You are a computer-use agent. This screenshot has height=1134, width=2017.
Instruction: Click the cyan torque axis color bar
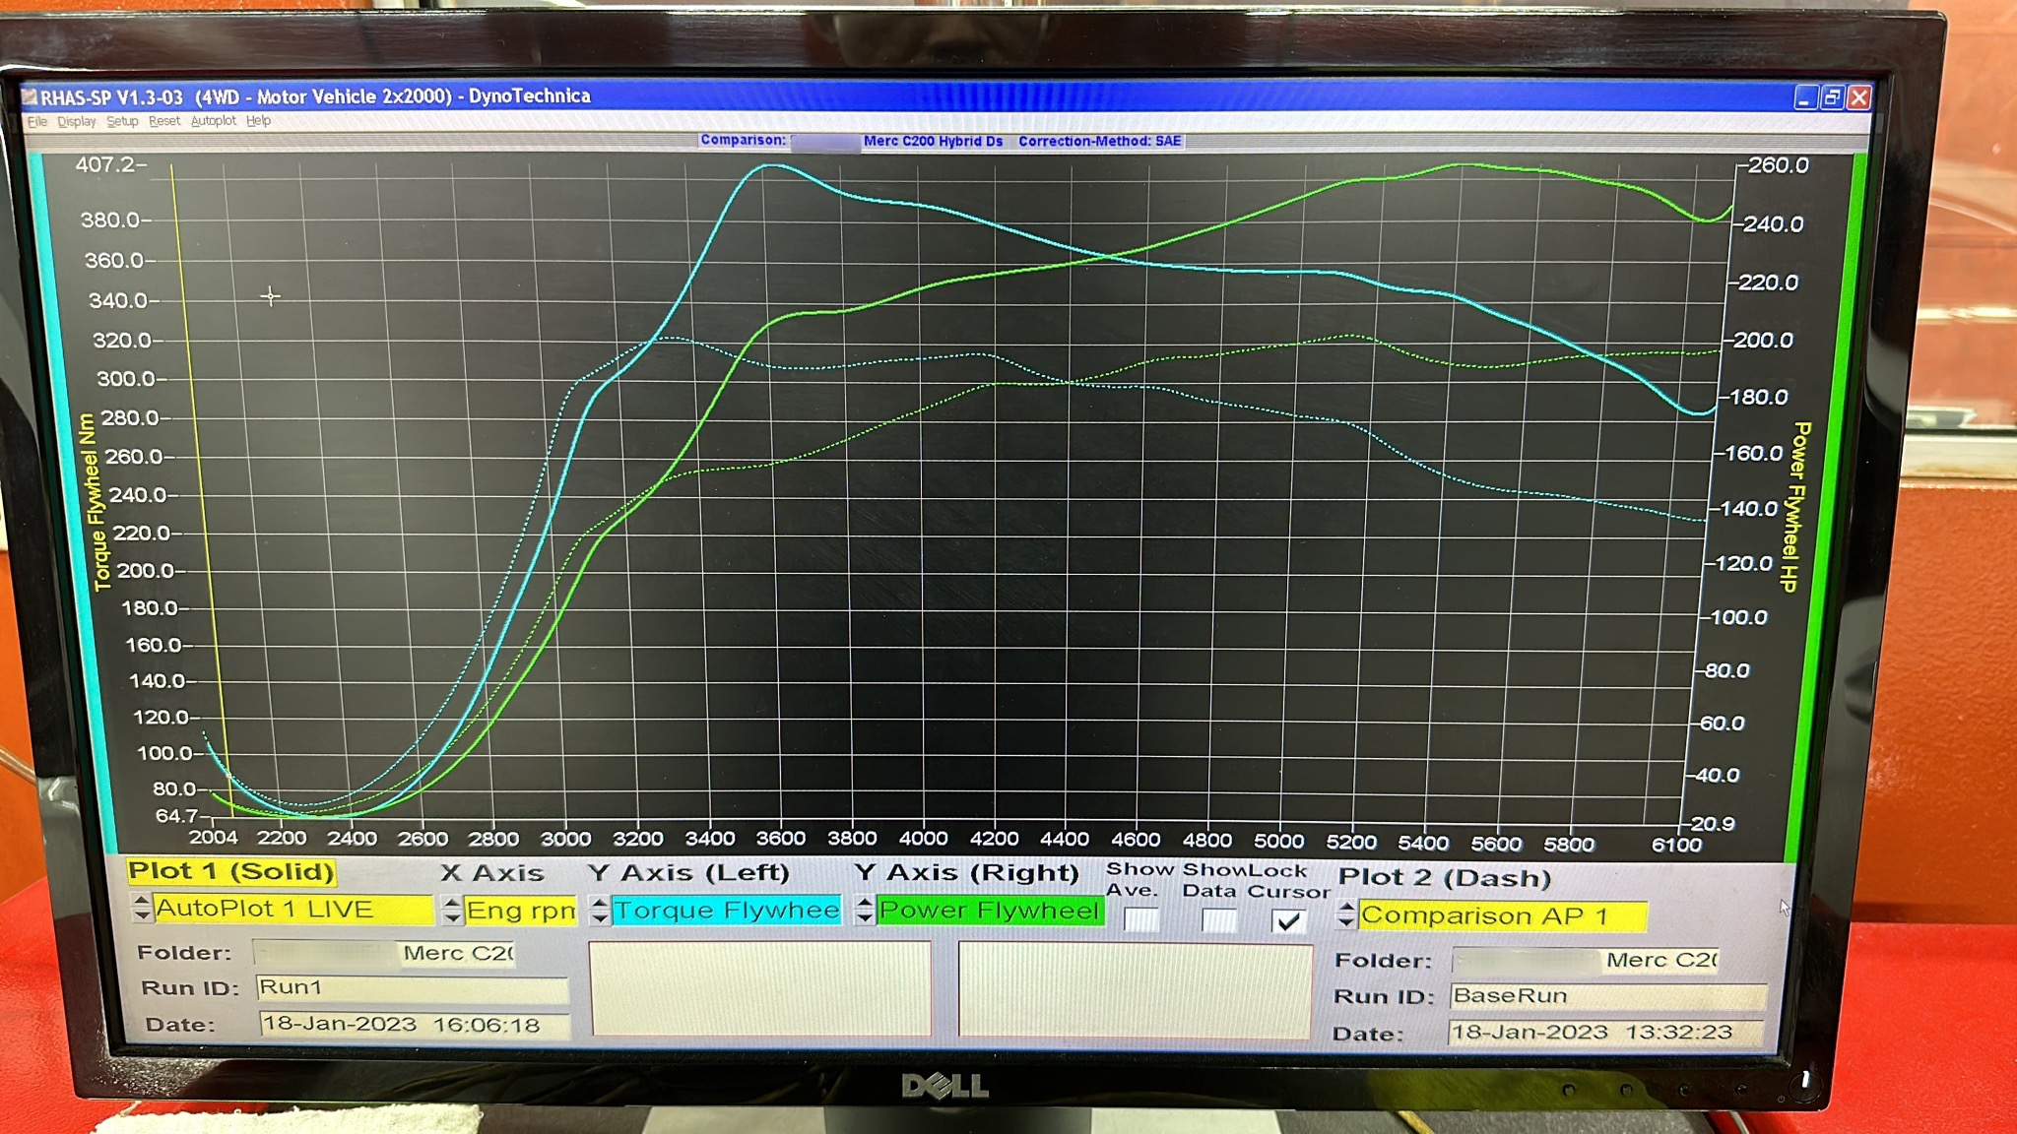[71, 502]
